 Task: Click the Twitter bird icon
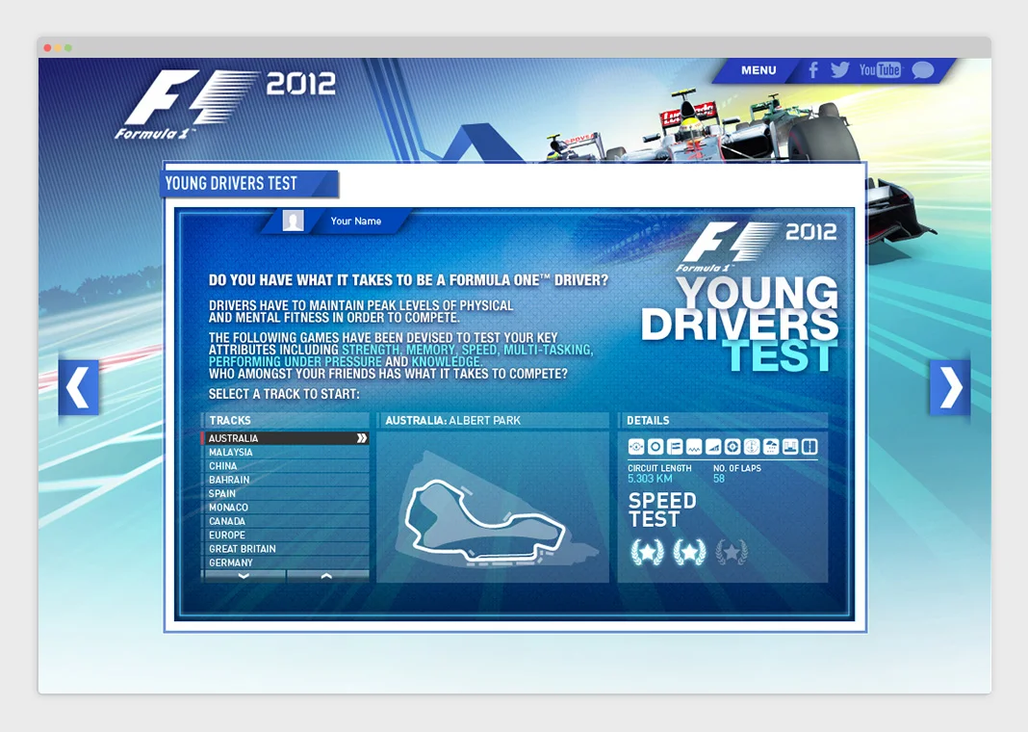pyautogui.click(x=839, y=69)
